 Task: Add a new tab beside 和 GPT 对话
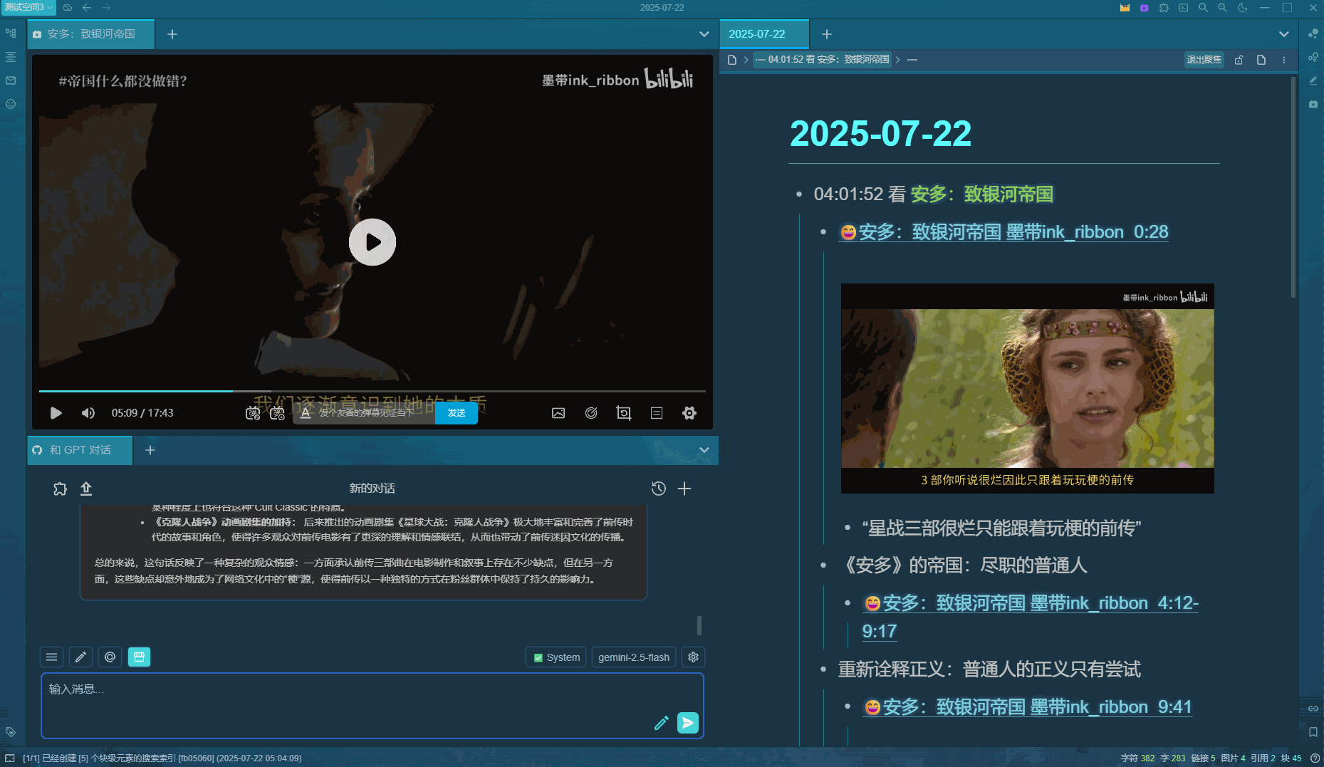150,450
